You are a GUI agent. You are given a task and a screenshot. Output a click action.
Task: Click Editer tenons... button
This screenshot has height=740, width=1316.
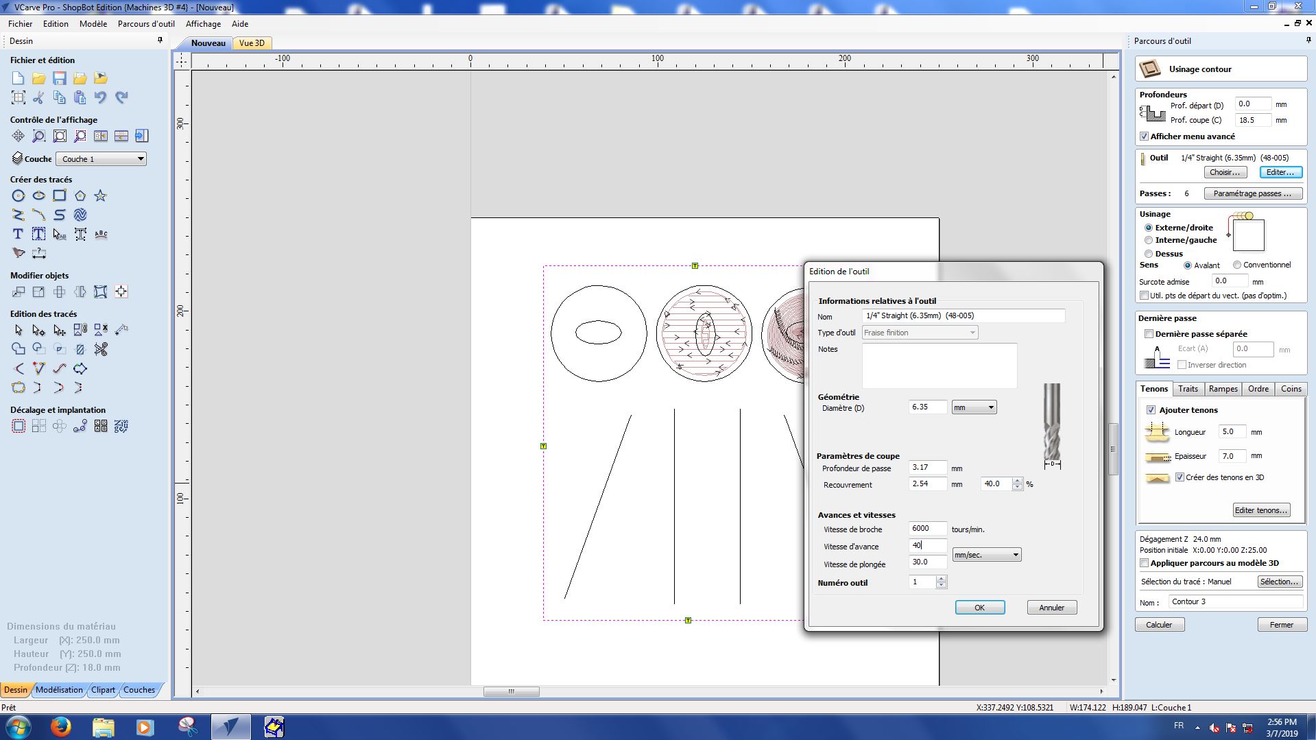click(1261, 510)
